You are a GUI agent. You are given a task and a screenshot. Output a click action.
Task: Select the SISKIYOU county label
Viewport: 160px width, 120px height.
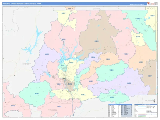(97, 9)
